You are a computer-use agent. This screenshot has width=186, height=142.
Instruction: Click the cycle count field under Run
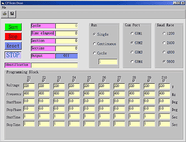[108, 62]
